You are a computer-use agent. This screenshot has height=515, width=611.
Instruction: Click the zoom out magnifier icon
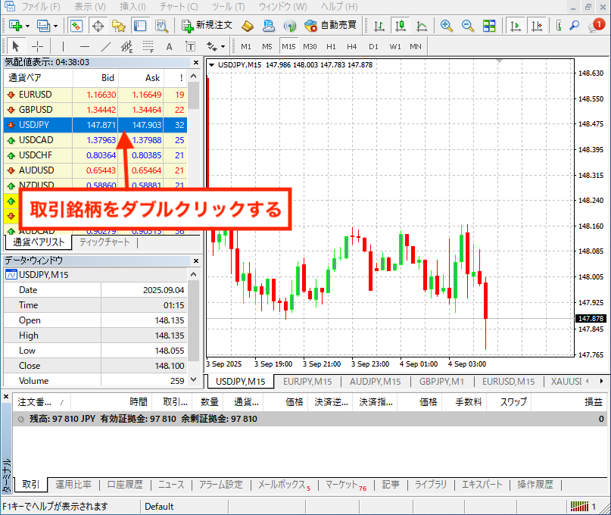coord(468,25)
